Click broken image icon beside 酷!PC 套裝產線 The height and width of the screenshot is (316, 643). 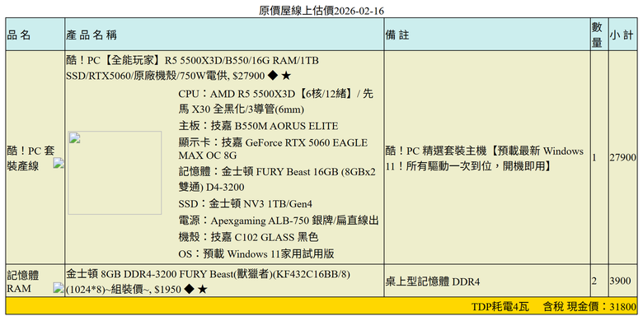(x=59, y=163)
